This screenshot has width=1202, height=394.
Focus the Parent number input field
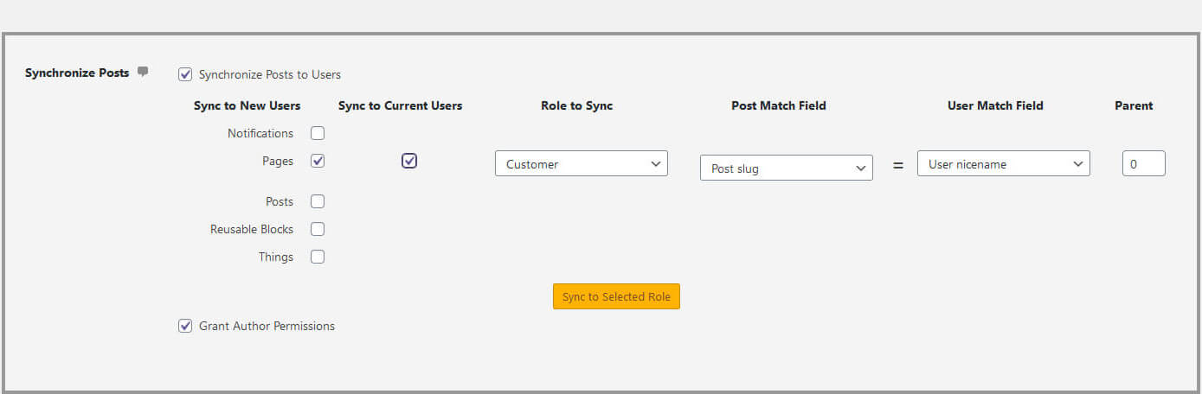(x=1143, y=164)
